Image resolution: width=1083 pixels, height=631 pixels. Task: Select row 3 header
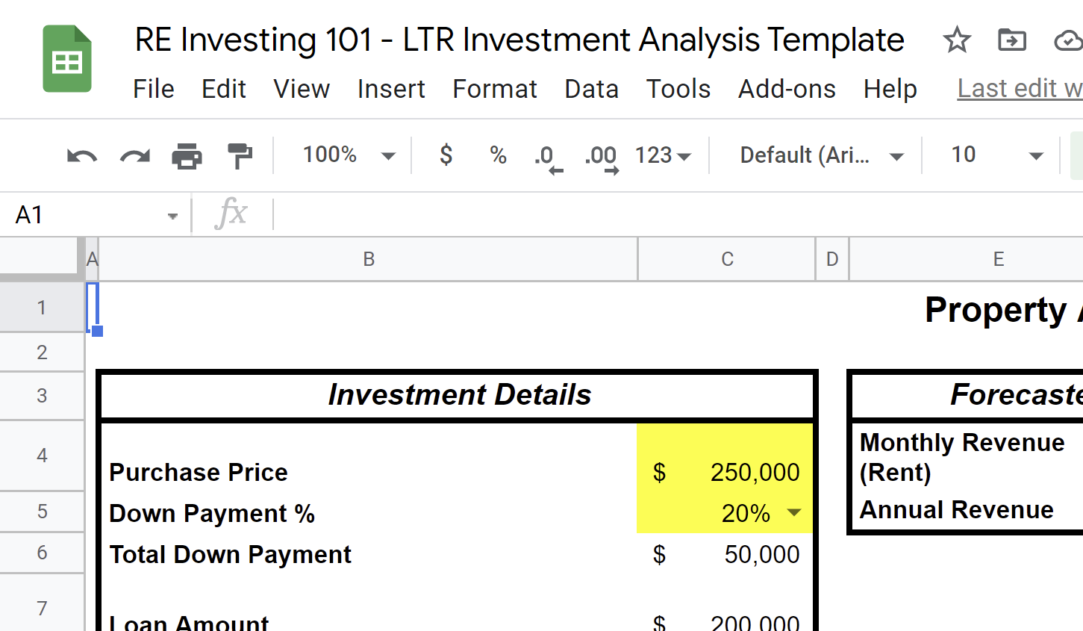point(42,396)
